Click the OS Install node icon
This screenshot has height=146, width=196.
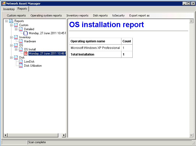(x=21, y=49)
